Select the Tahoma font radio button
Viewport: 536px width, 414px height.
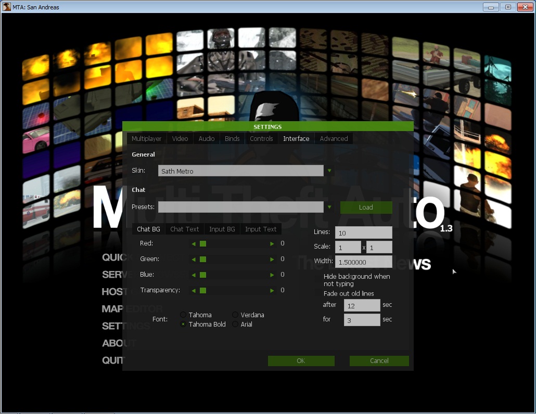coord(183,315)
